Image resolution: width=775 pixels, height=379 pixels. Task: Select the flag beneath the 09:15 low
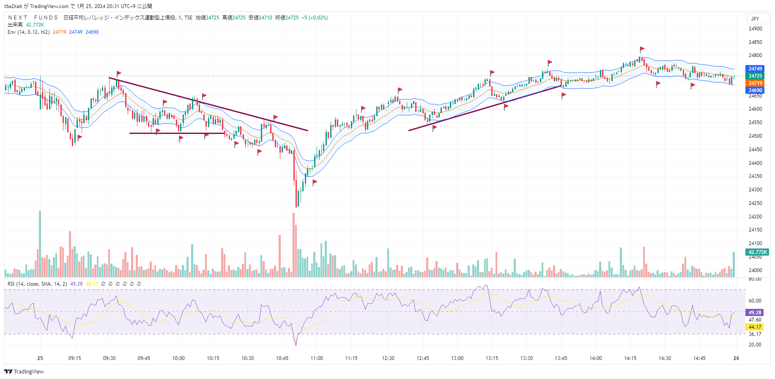tap(79, 137)
